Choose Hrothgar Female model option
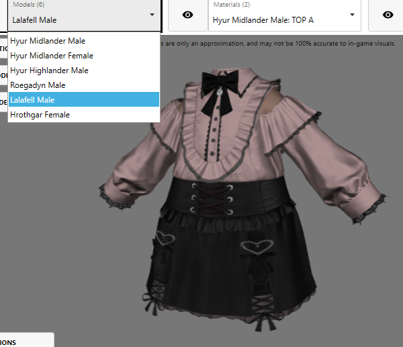Screen dimensions: 403x347 tap(84, 115)
